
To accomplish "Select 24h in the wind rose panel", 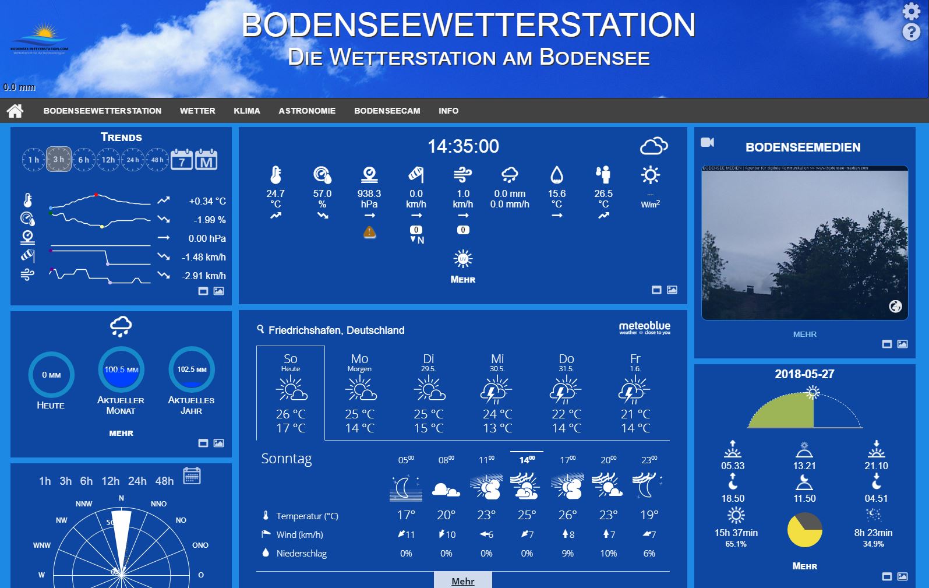I will [x=137, y=481].
